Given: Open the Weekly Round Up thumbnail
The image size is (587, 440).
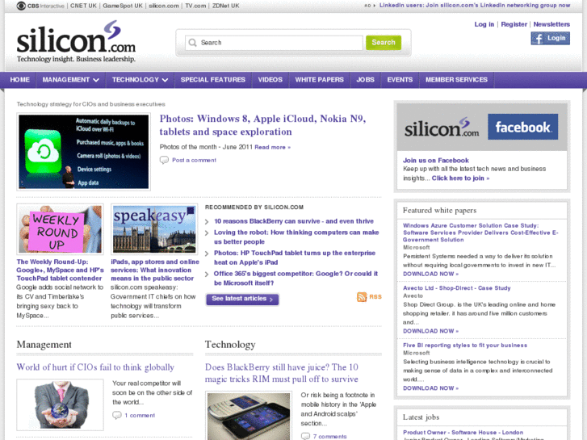Looking at the screenshot, I should click(x=60, y=229).
